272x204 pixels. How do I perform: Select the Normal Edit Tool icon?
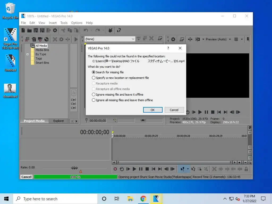pos(182,169)
